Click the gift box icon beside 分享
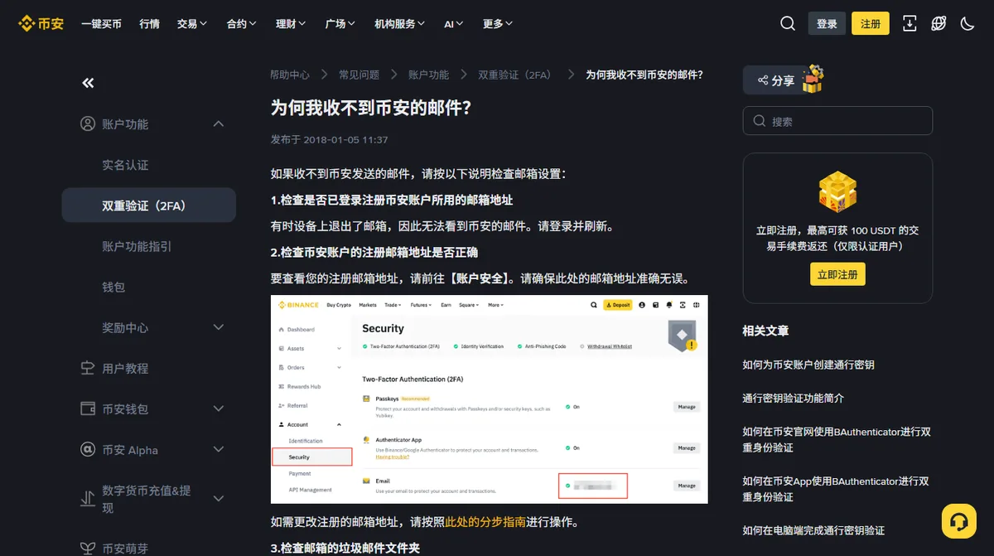Viewport: 994px width, 556px height. 813,78
